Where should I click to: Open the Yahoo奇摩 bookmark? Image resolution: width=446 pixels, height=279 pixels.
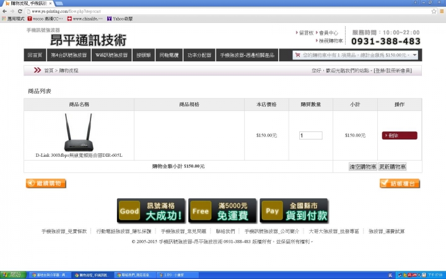click(120, 19)
